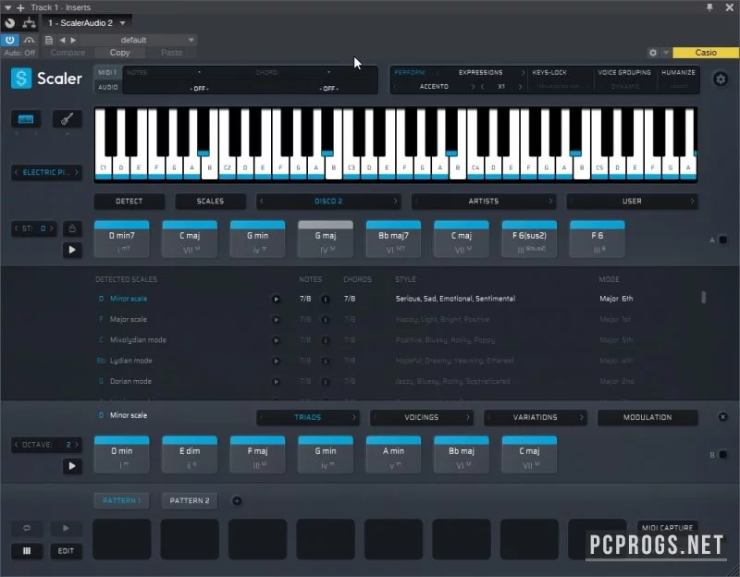Screen dimensions: 740x577
Task: Preview the G Dorian mode
Action: [x=276, y=382]
